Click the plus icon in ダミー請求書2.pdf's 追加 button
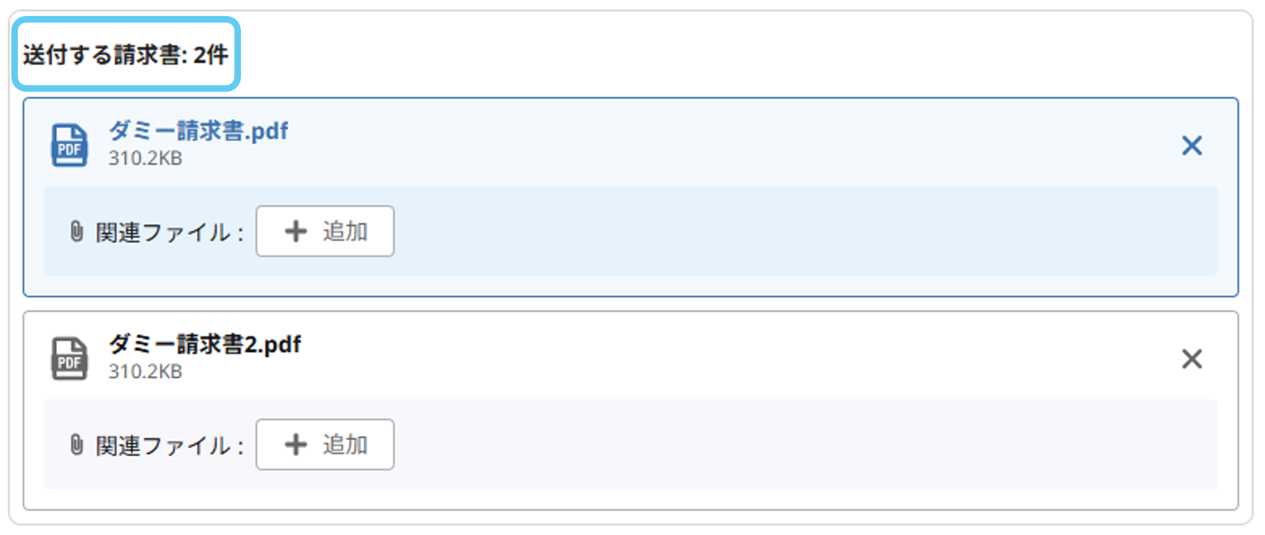 pyautogui.click(x=296, y=445)
